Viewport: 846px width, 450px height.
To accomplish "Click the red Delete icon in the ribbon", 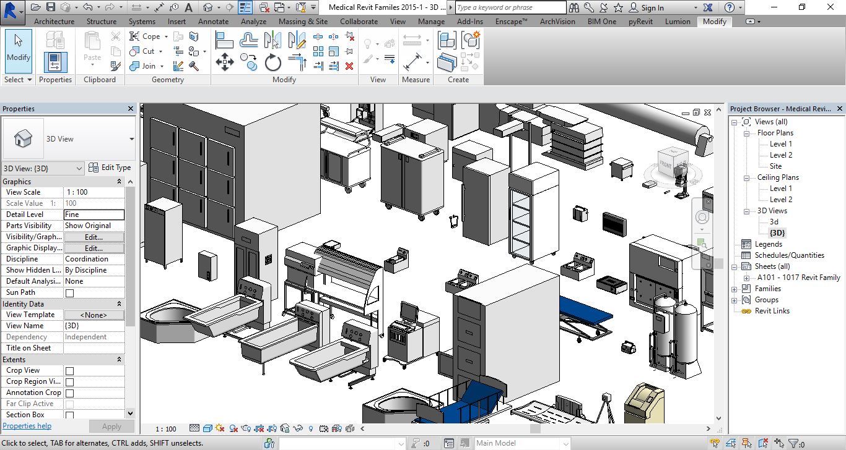I will tap(349, 66).
